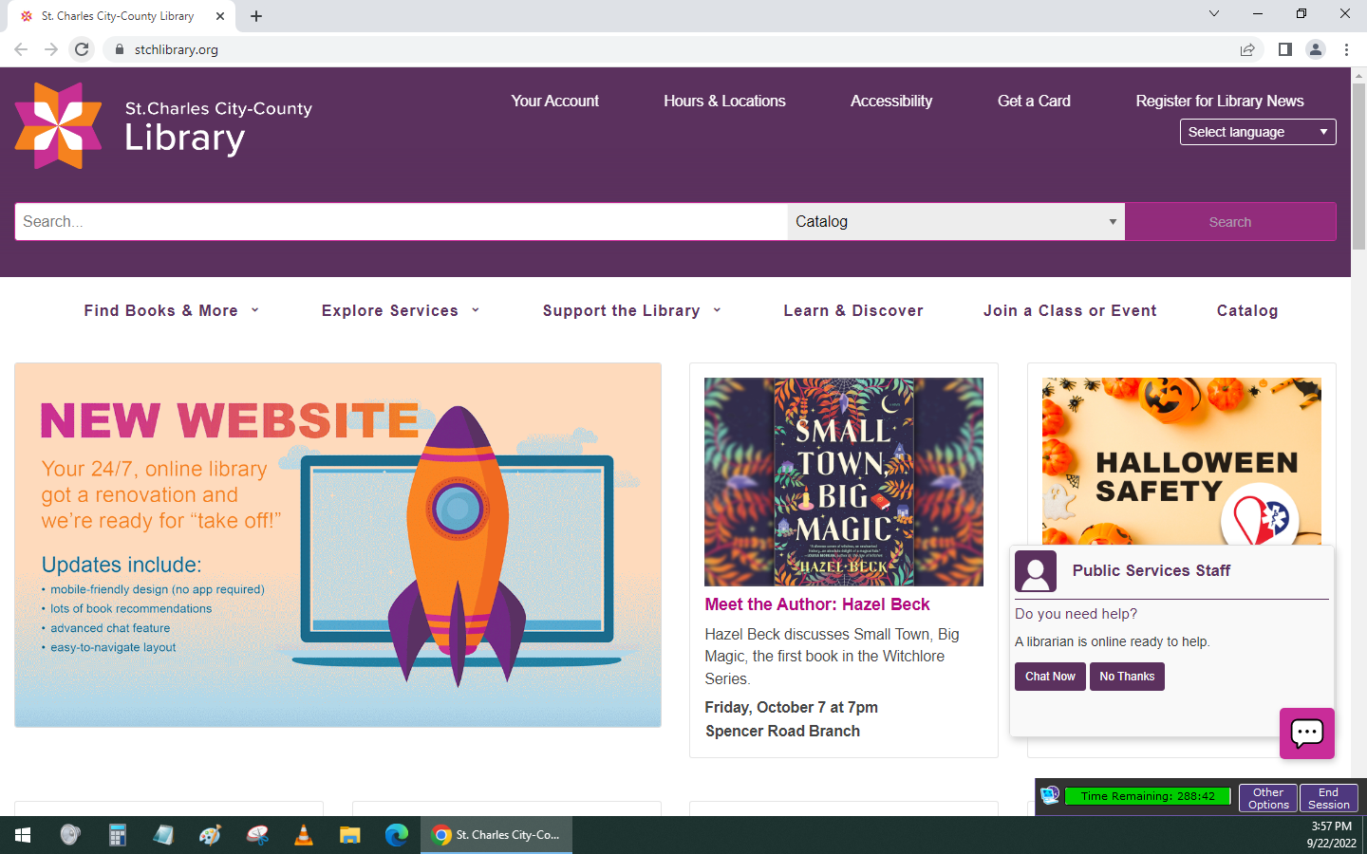Open the notebook app icon beside Calculator in the taskbar
This screenshot has height=854, width=1367.
(x=163, y=835)
